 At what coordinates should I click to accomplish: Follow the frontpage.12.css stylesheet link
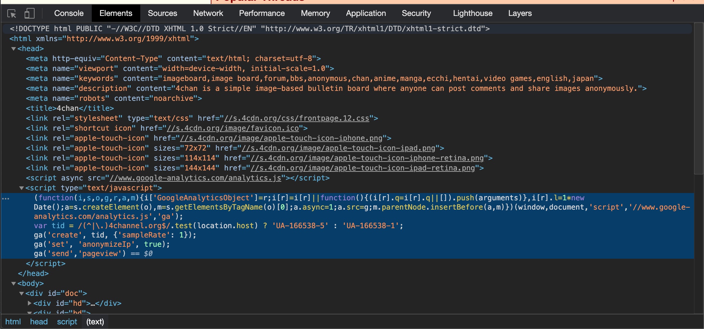click(x=296, y=118)
